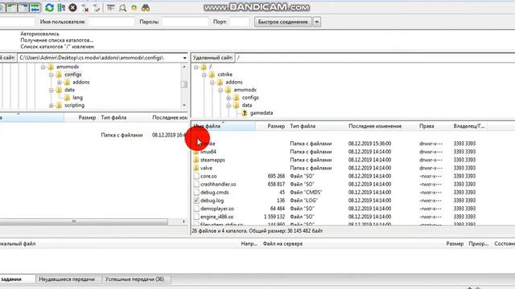The width and height of the screenshot is (515, 289).
Task: Select the debug.cmds file icon
Action: tap(196, 193)
